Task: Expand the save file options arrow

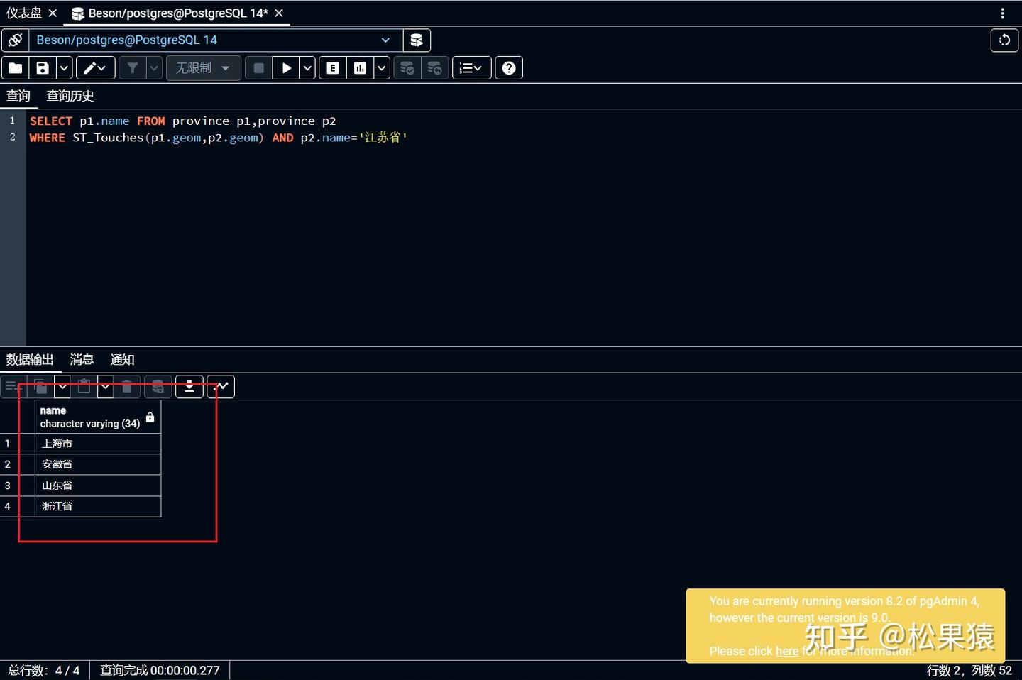Action: 64,68
